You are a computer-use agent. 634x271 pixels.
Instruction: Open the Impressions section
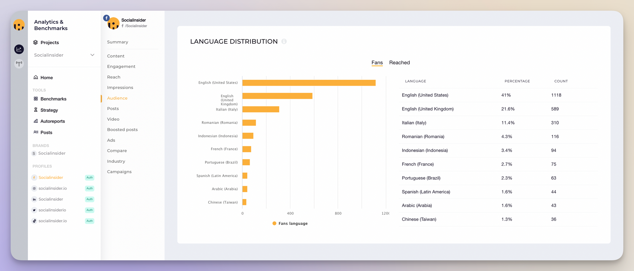pyautogui.click(x=120, y=87)
